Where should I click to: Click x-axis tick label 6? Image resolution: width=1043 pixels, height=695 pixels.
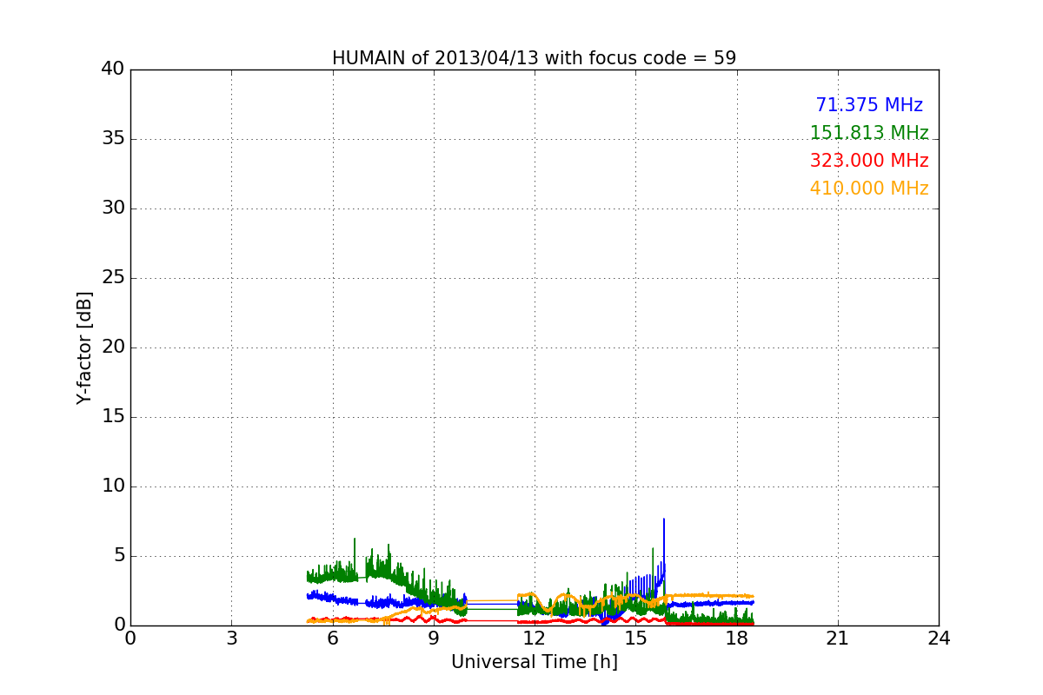click(x=333, y=638)
